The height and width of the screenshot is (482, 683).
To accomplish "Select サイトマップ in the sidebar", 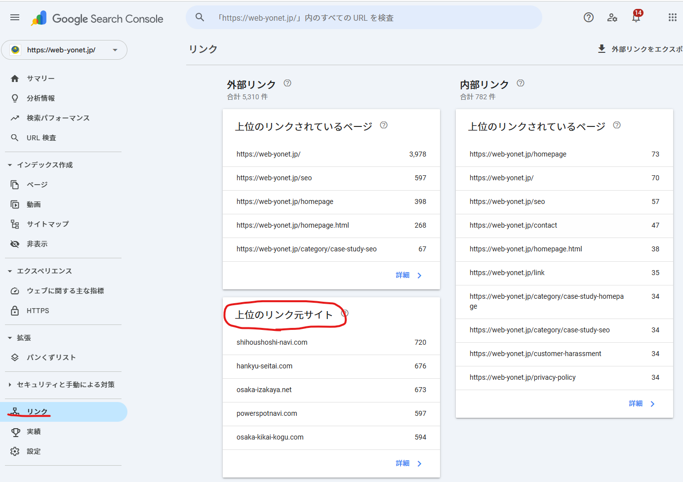I will (47, 224).
